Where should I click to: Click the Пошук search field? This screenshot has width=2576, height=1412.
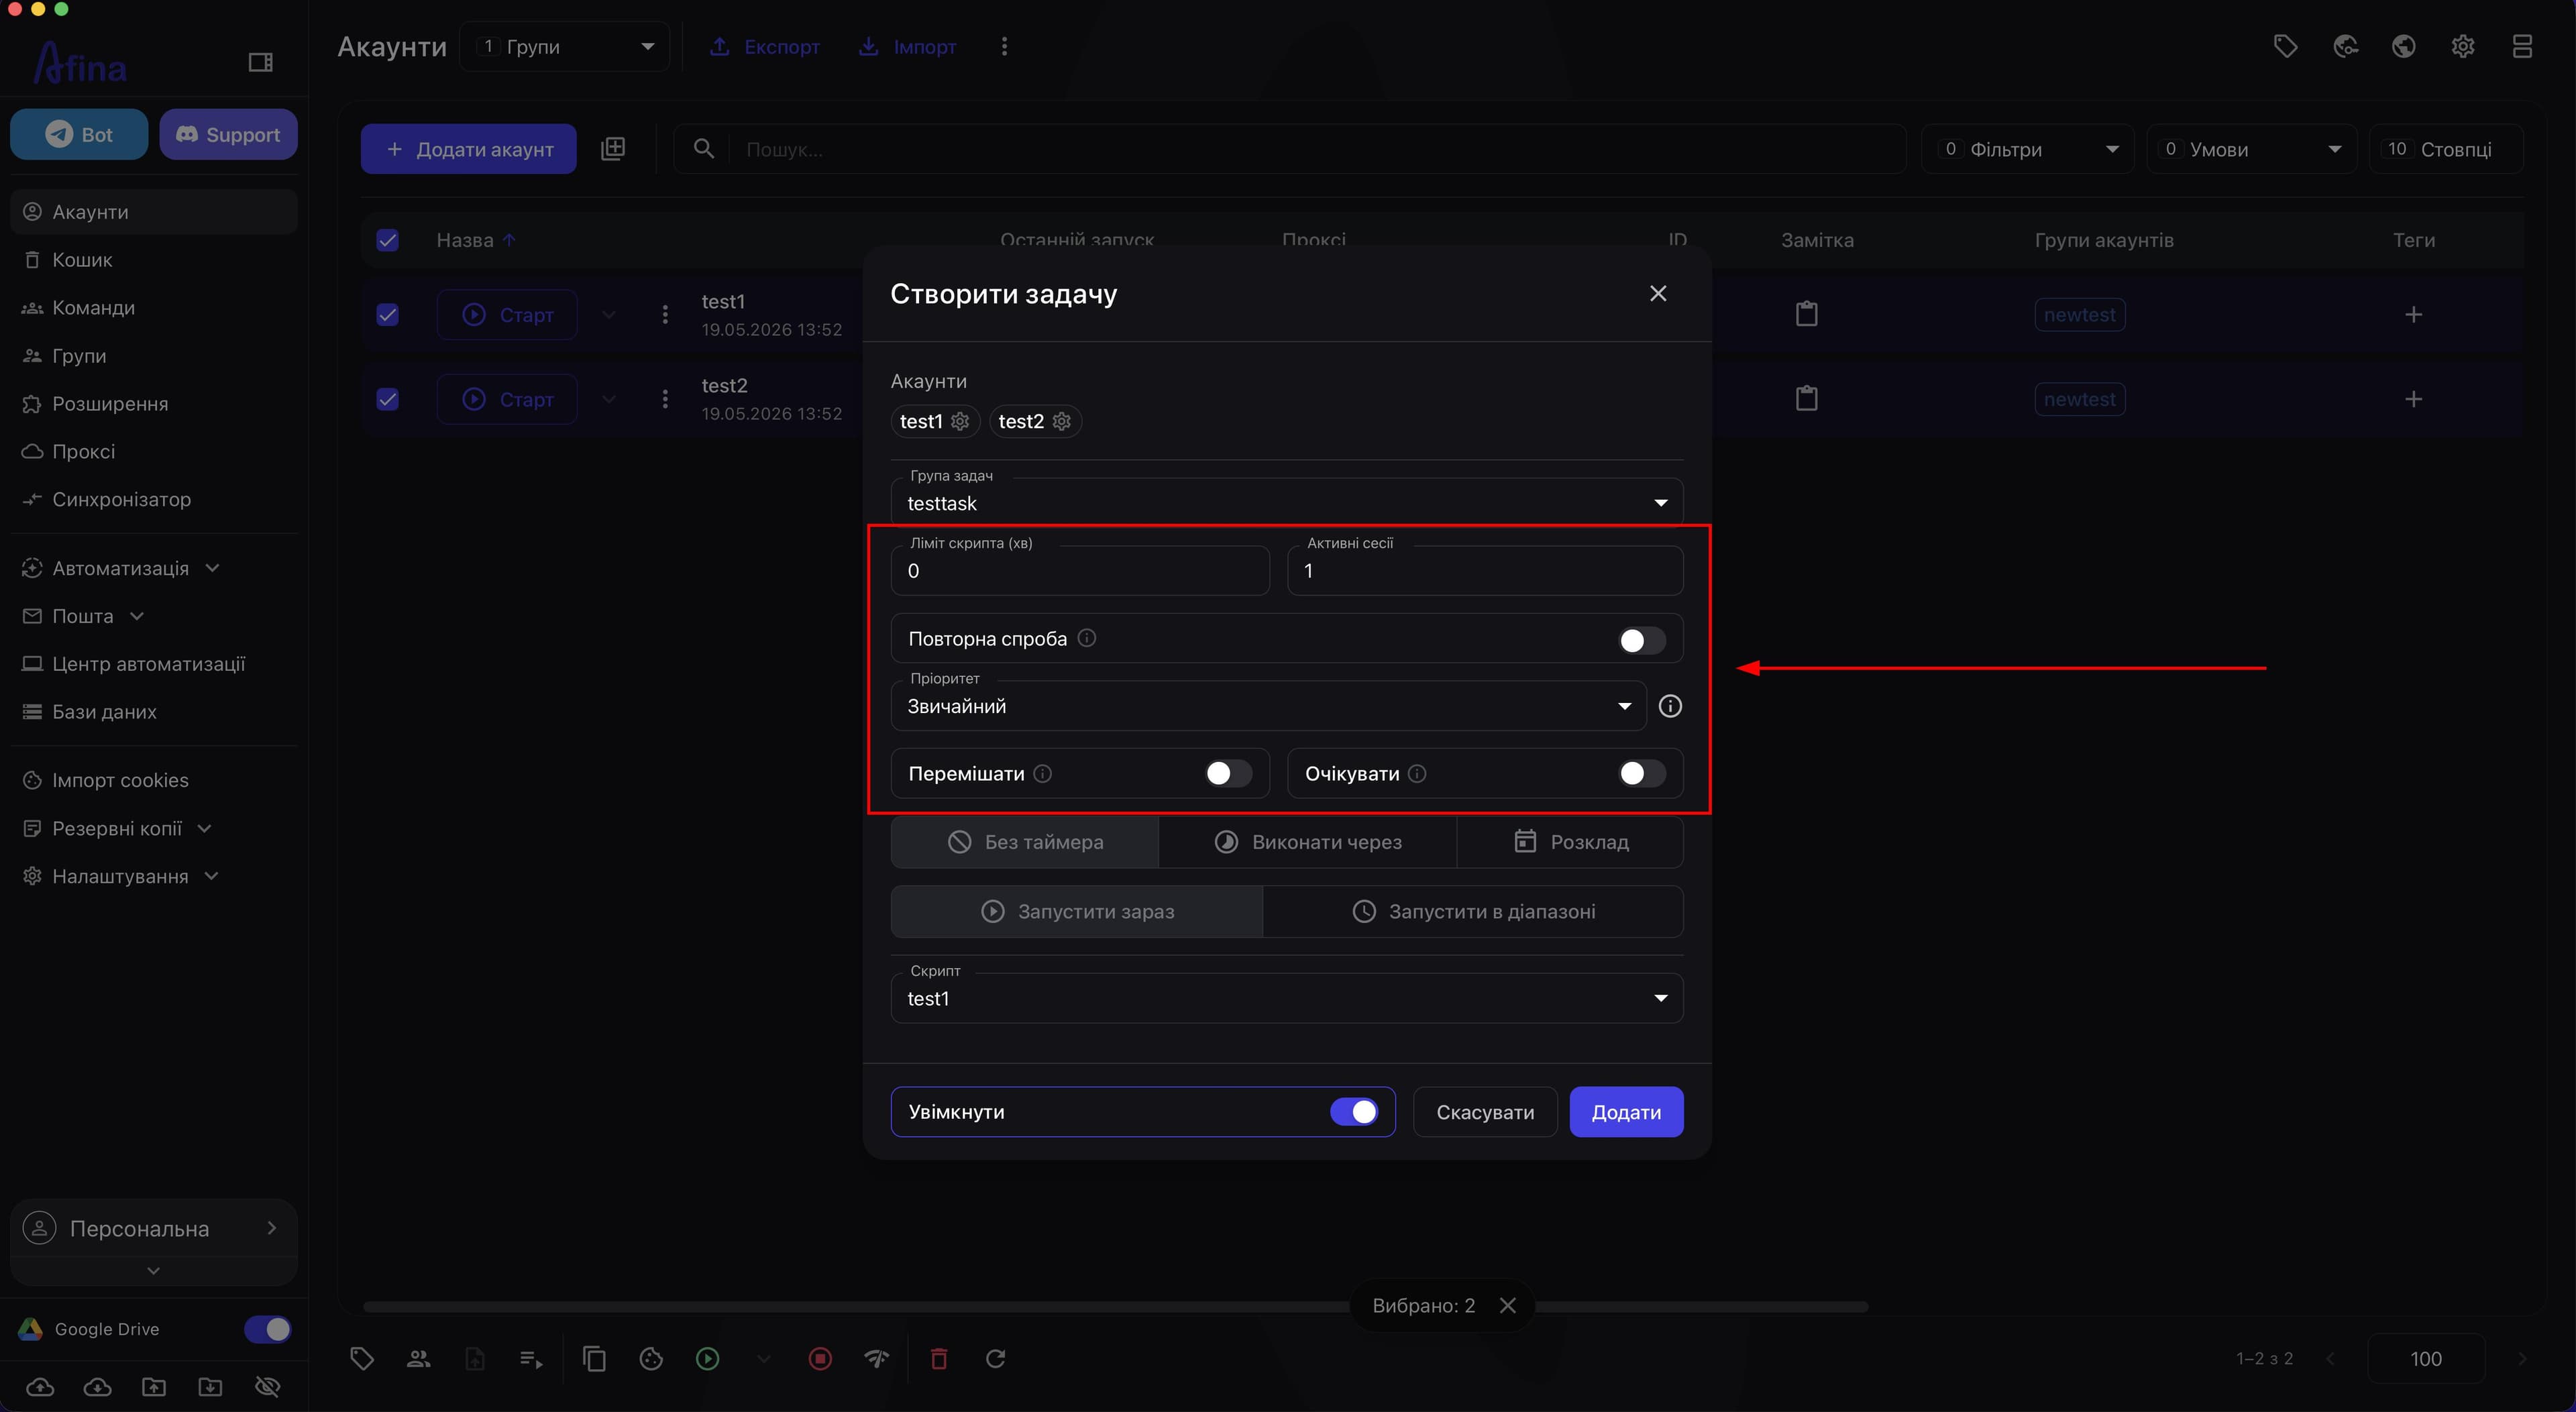point(1290,149)
